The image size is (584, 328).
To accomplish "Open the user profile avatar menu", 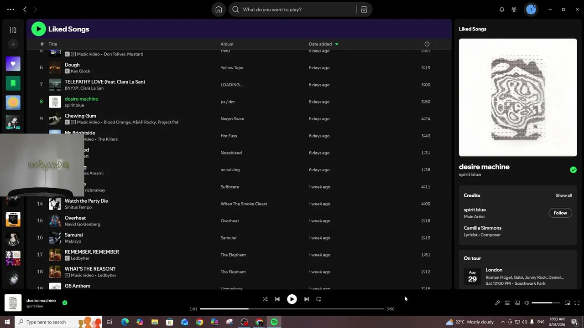I will (x=531, y=10).
